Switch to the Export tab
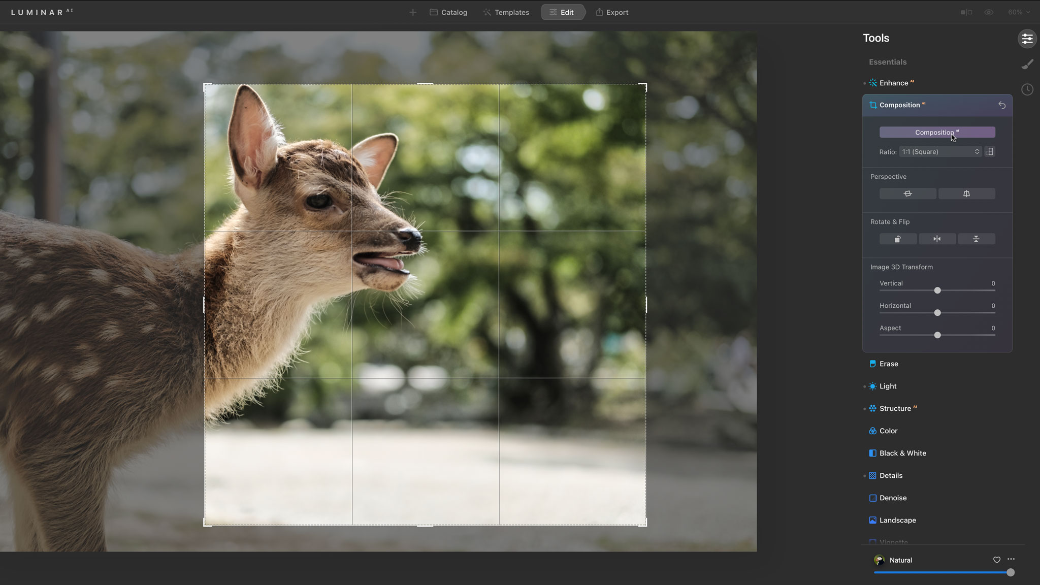The height and width of the screenshot is (585, 1040). coord(612,12)
